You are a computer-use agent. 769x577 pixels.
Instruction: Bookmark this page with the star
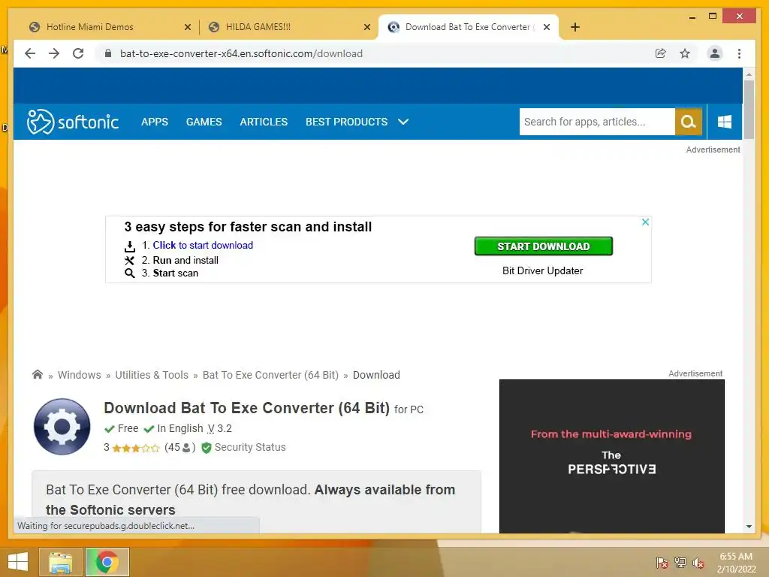pos(685,53)
